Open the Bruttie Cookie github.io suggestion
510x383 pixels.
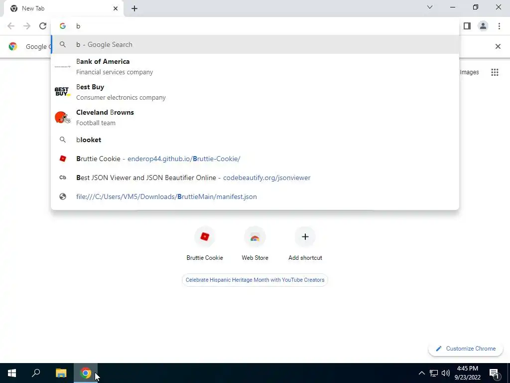(255, 159)
